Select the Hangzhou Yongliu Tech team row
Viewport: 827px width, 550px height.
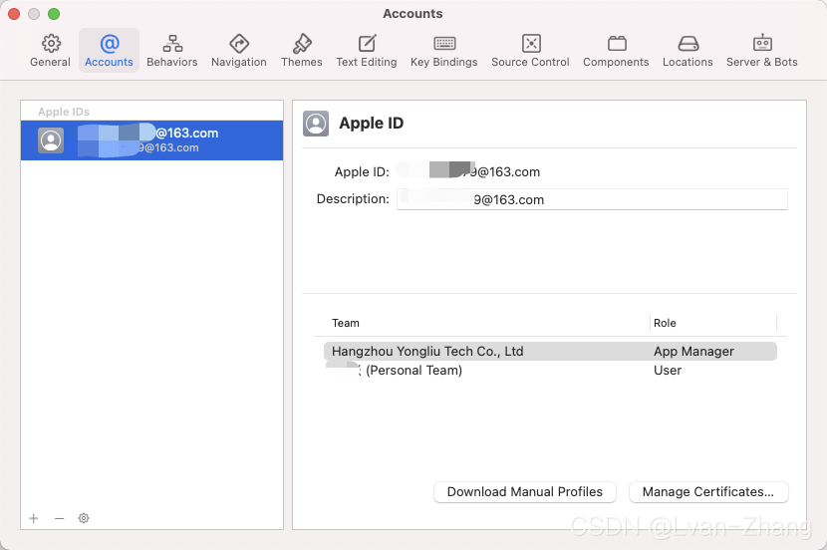coord(550,351)
